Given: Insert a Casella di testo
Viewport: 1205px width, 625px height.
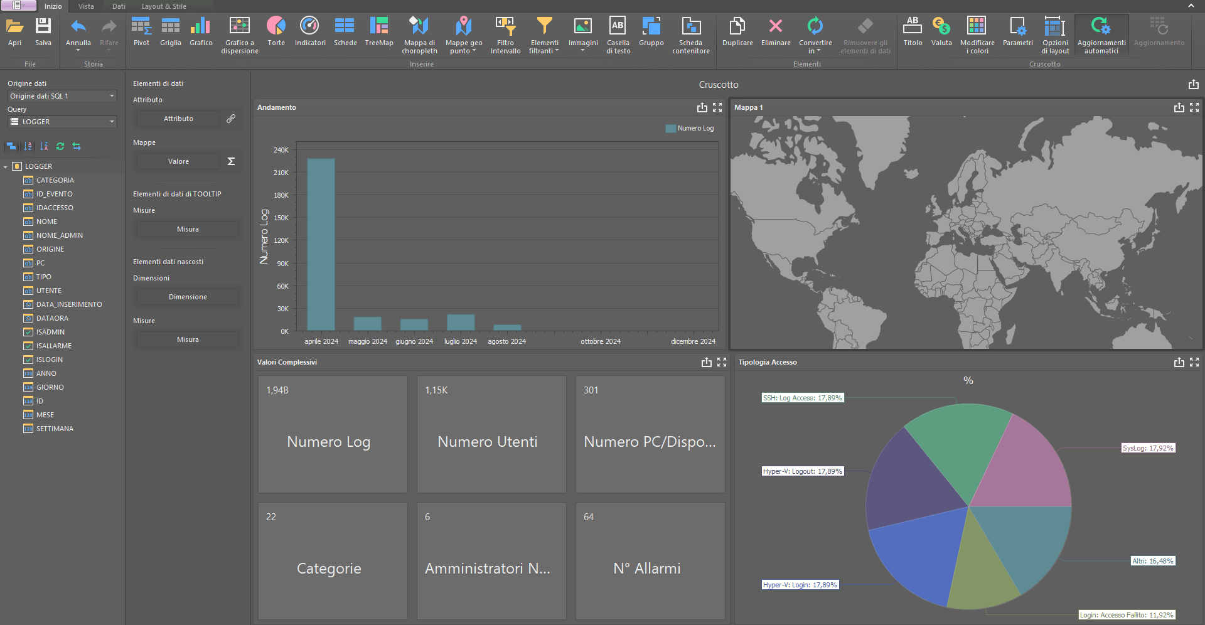Looking at the screenshot, I should 618,36.
